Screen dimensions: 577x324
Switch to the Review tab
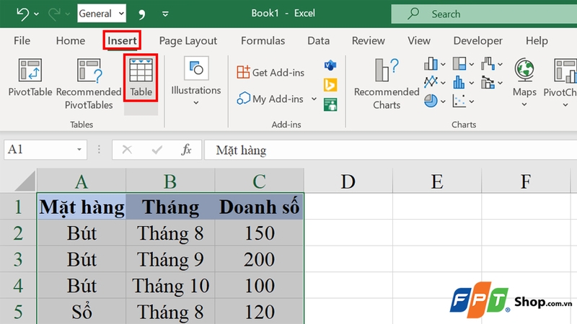[369, 40]
